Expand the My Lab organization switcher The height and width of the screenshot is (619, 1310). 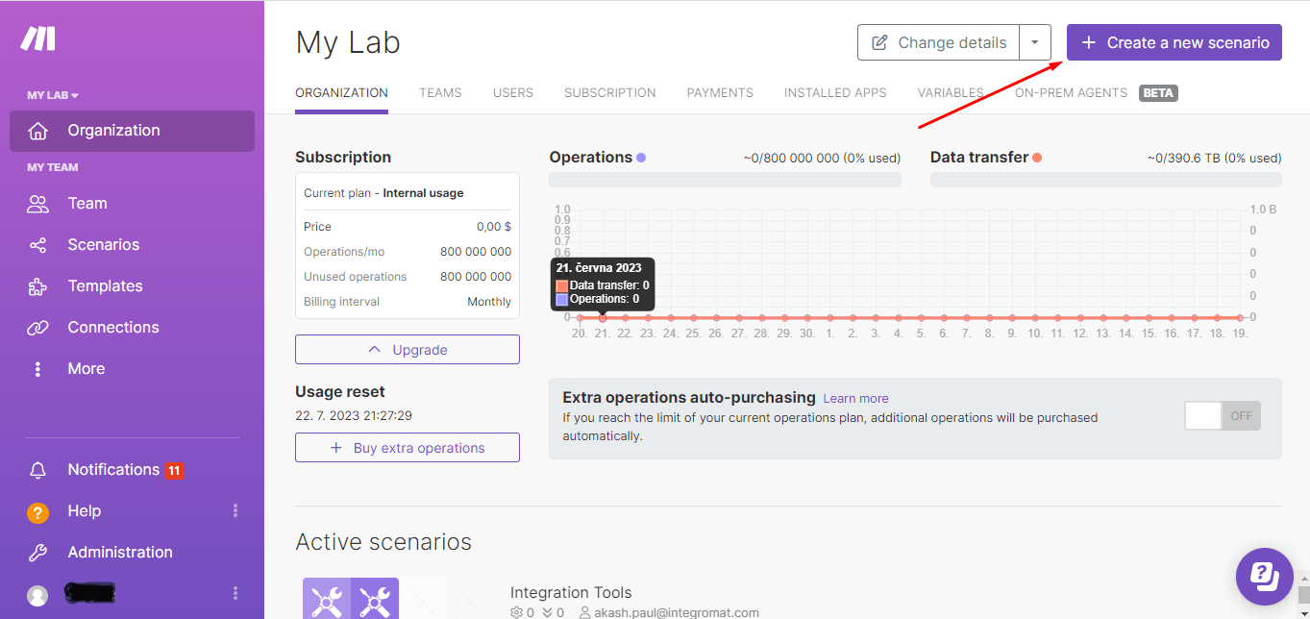click(x=53, y=95)
